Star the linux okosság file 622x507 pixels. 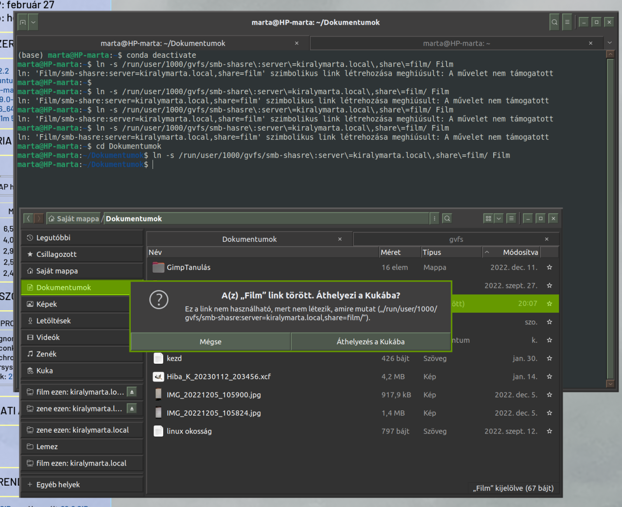click(x=550, y=431)
